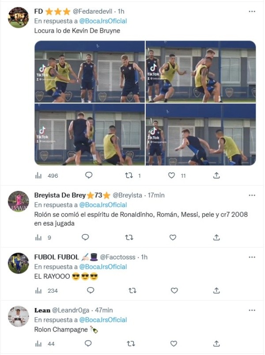
Task: Reply to Breyista De Brey's tweet
Action: 86,237
